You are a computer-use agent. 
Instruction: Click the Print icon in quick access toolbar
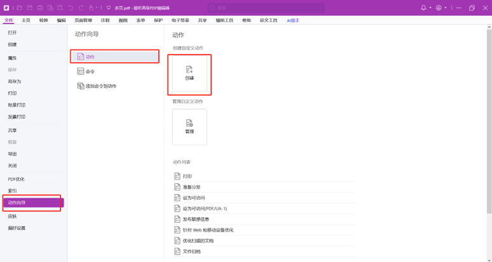(x=40, y=8)
